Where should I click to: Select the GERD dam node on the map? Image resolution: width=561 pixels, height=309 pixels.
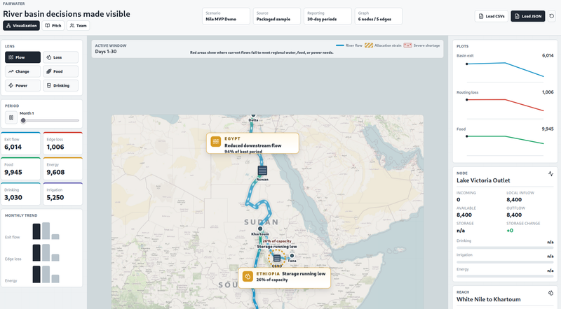pos(277,258)
